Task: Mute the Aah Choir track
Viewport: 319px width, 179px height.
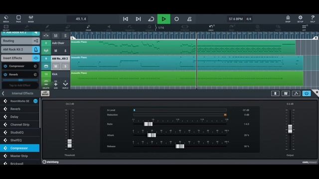Action: click(x=56, y=51)
